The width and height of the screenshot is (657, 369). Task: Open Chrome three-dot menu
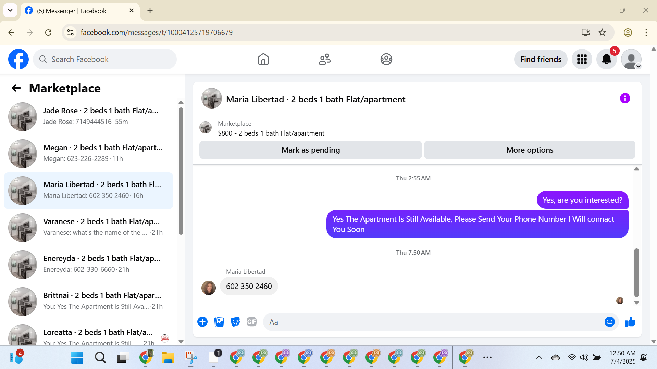[x=646, y=33]
